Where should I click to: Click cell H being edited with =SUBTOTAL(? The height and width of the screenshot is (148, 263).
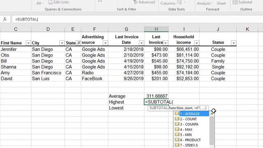(156, 102)
